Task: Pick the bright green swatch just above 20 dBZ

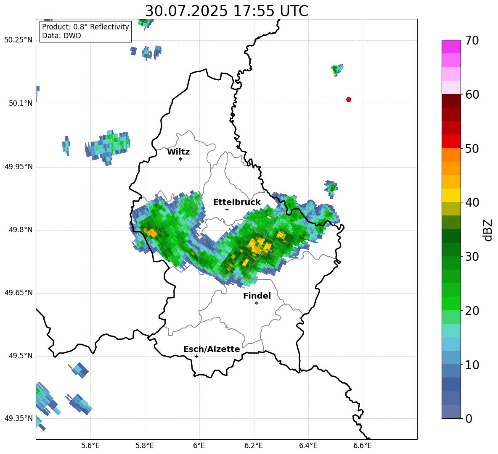Action: [x=451, y=303]
